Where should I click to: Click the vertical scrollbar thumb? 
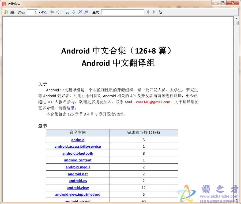tap(237, 23)
